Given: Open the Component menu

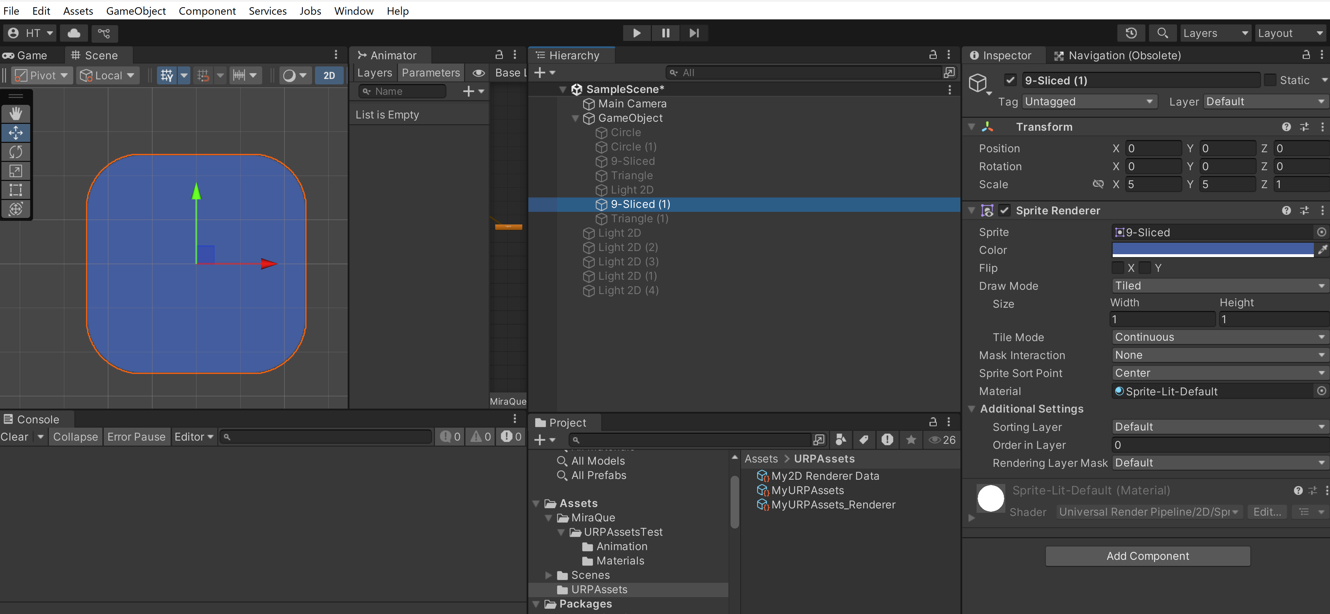Looking at the screenshot, I should tap(207, 11).
